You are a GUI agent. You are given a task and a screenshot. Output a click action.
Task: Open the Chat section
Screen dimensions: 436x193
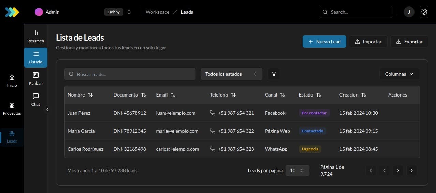[x=35, y=100]
